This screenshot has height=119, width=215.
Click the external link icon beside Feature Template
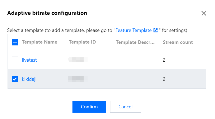point(156,30)
